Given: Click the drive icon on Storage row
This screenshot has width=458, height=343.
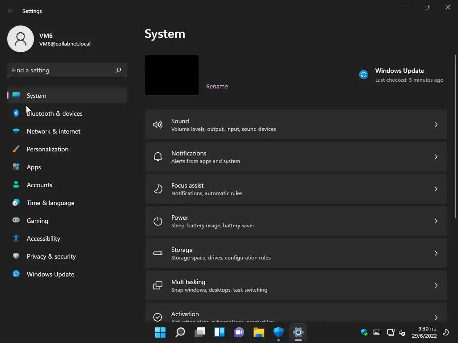Looking at the screenshot, I should (x=158, y=253).
